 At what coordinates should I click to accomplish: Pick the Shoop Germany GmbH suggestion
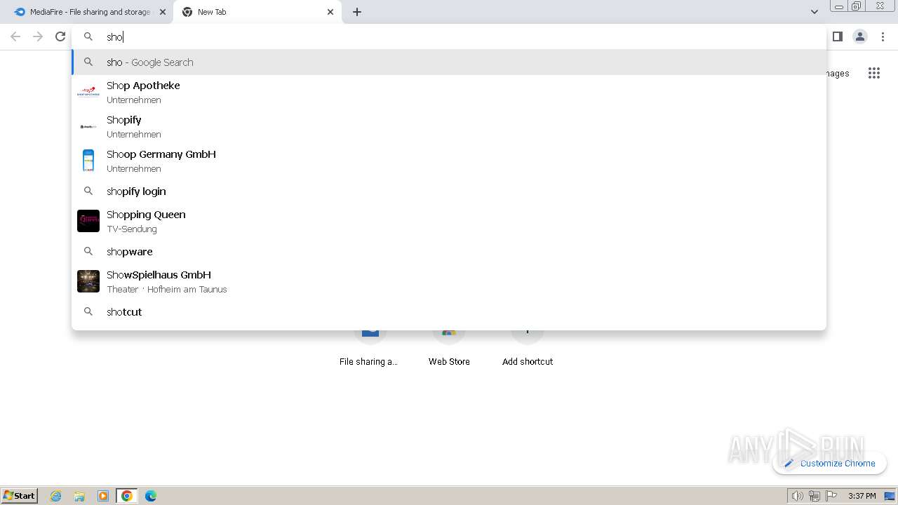(449, 161)
